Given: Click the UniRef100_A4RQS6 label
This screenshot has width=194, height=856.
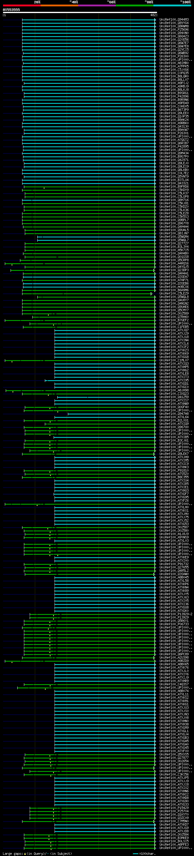Looking at the screenshot, I should point(174,263).
